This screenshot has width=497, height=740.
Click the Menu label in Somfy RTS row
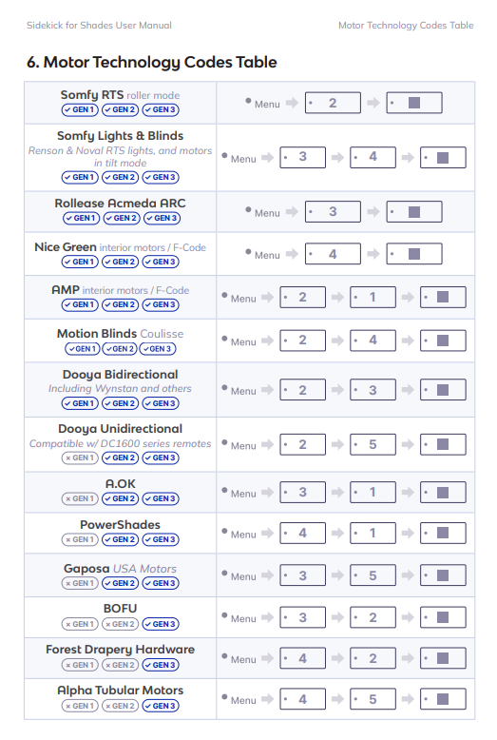(x=267, y=105)
